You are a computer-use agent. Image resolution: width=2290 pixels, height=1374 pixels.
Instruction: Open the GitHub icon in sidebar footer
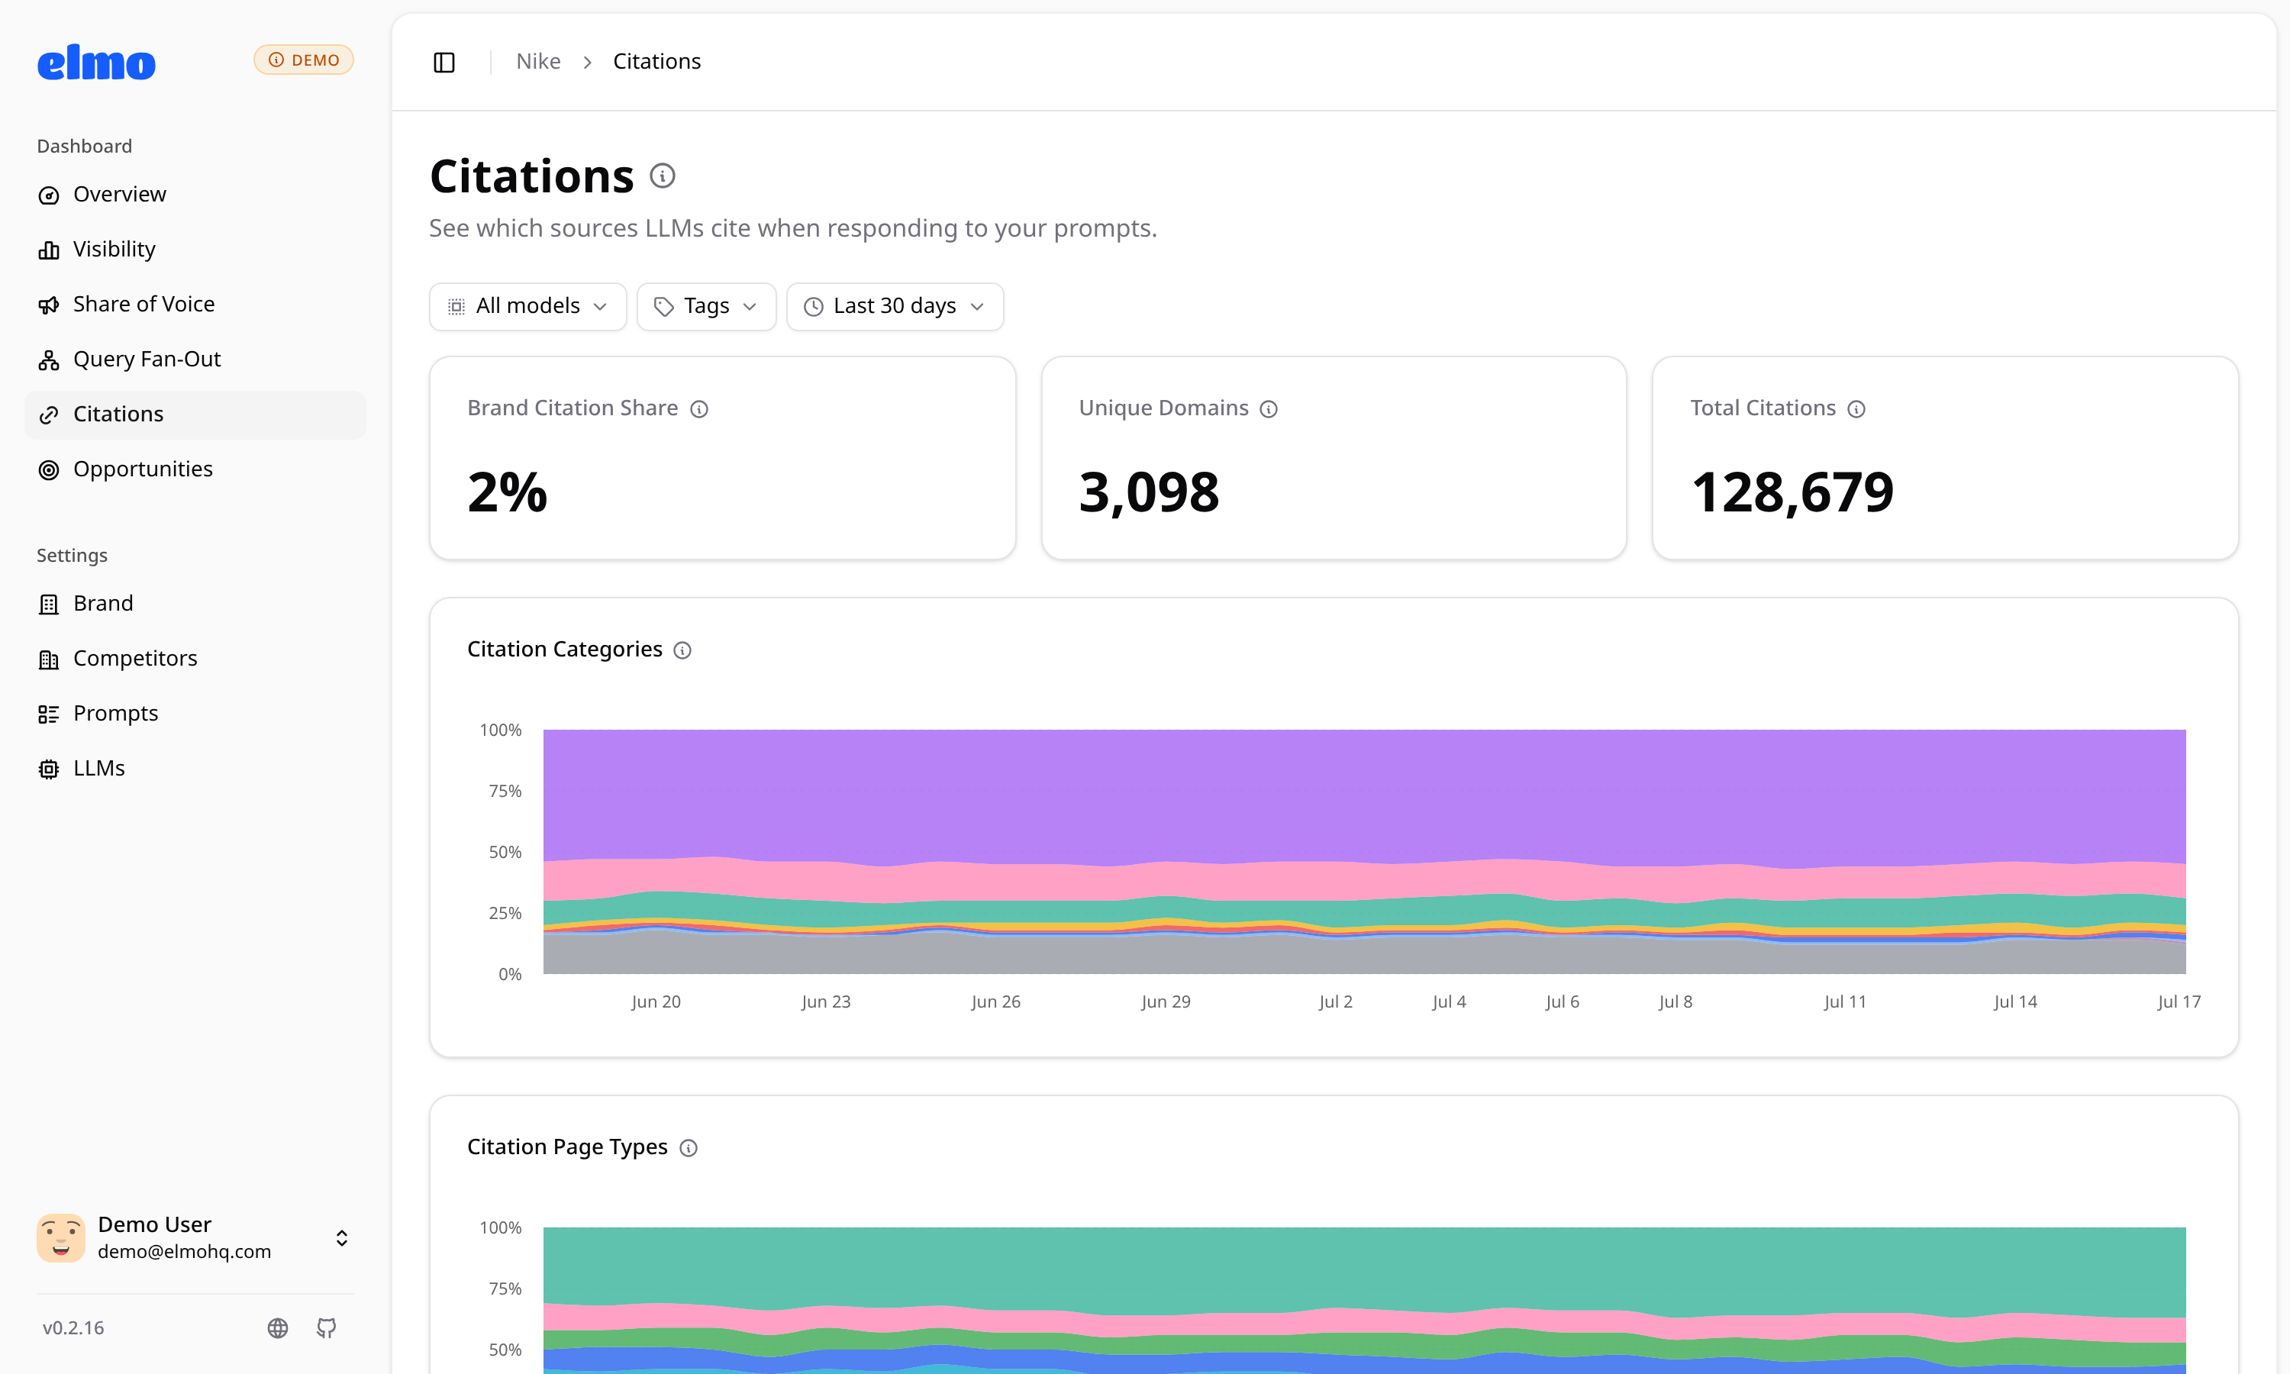click(327, 1327)
